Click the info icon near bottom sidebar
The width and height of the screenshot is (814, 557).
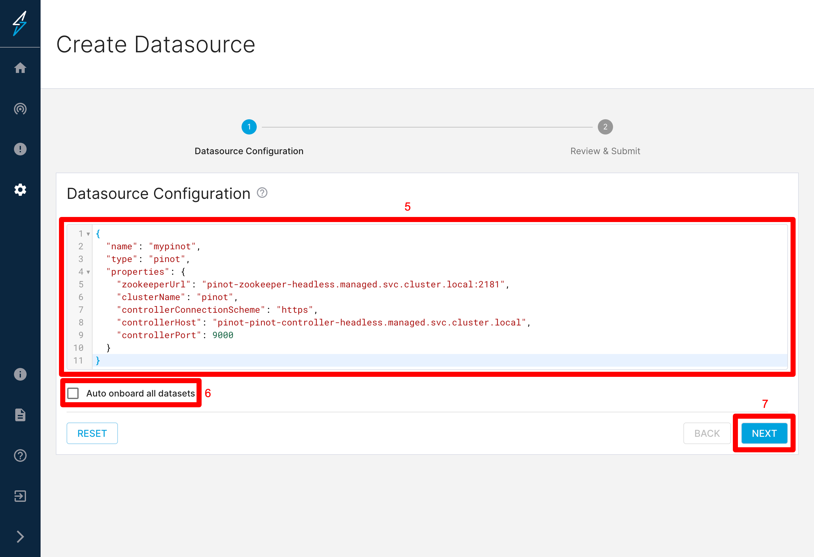20,374
